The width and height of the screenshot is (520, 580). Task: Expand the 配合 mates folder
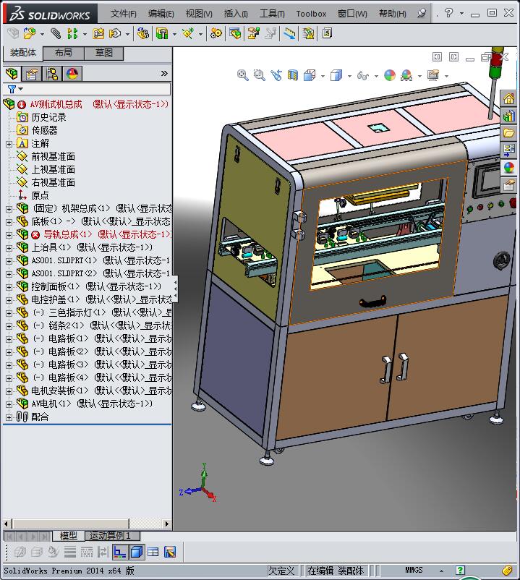point(9,417)
